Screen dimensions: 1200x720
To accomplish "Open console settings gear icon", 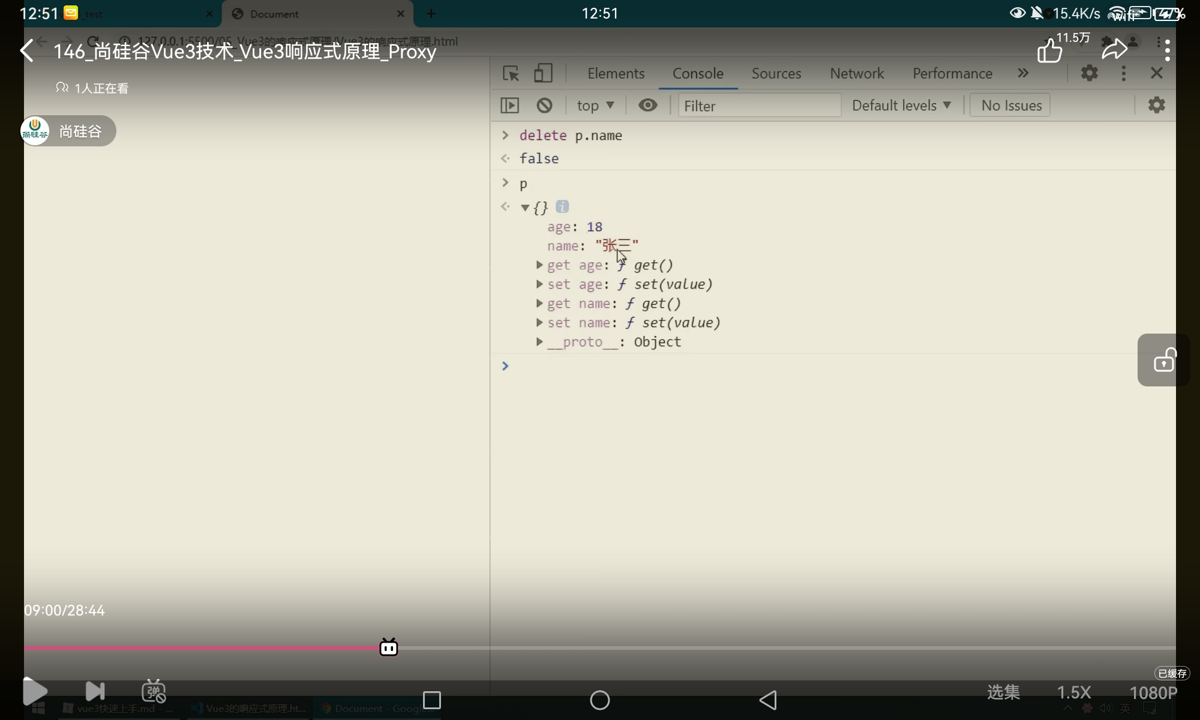I will (1156, 105).
